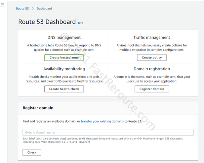Click the Check button
The width and height of the screenshot is (204, 163).
coord(32,153)
